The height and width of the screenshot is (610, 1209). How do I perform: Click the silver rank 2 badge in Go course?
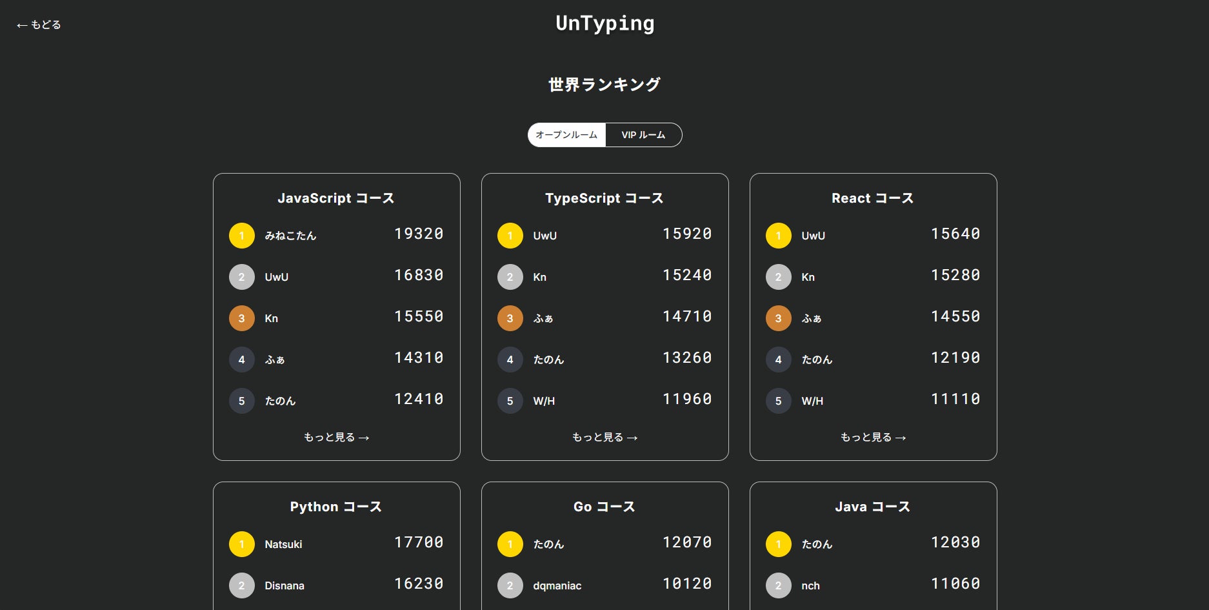point(510,585)
